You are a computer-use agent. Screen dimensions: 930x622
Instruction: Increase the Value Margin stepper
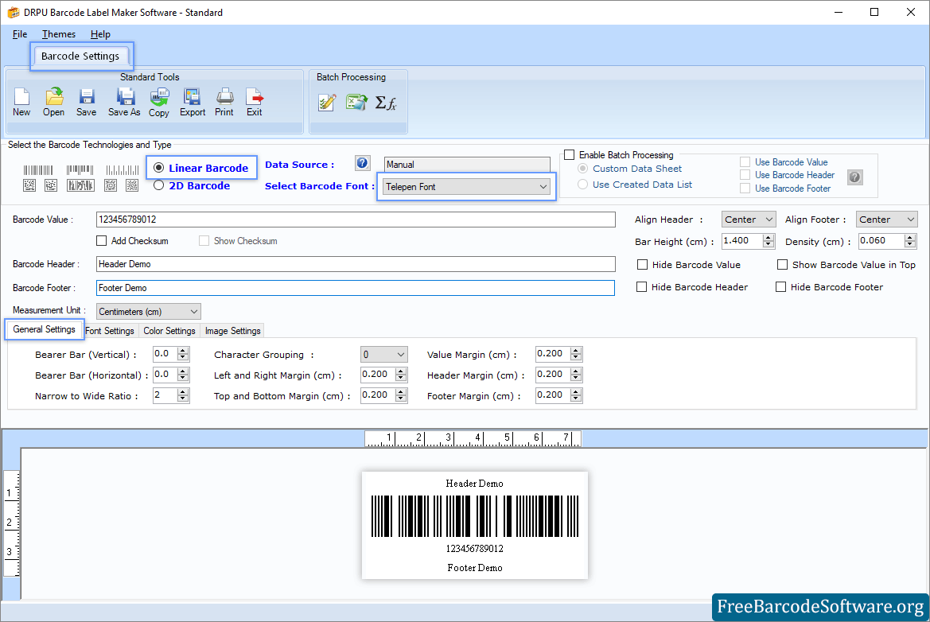coord(576,351)
